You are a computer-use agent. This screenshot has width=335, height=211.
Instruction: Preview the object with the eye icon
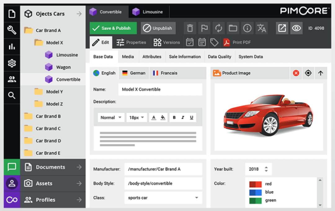coord(296,28)
